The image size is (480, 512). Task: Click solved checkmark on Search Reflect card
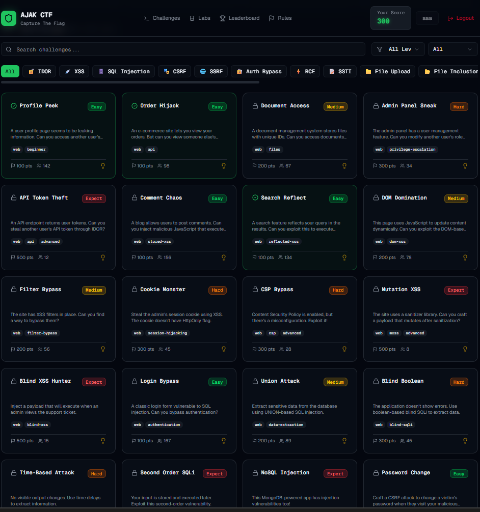[255, 197]
